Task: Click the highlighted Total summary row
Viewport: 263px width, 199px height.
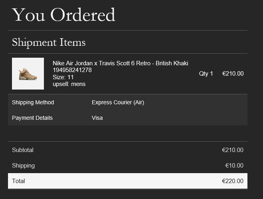Action: tap(128, 181)
